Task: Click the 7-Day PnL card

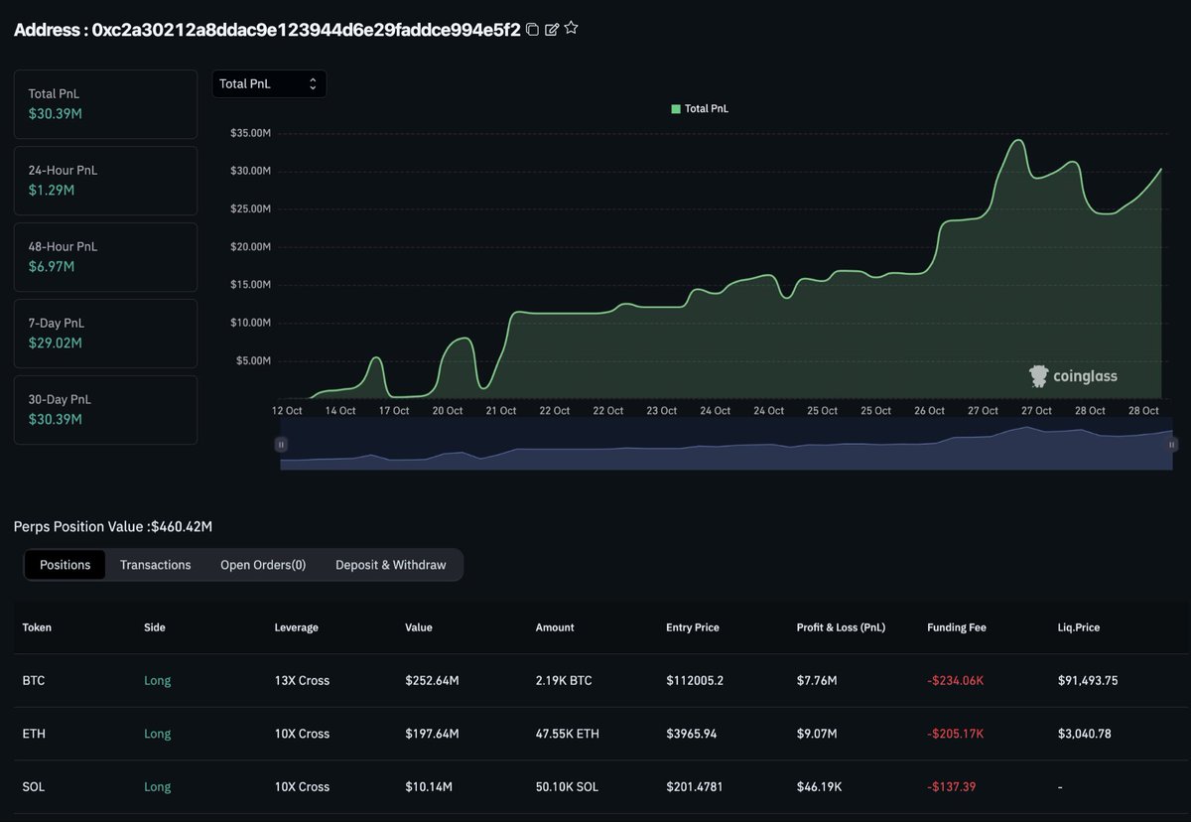Action: [x=105, y=334]
